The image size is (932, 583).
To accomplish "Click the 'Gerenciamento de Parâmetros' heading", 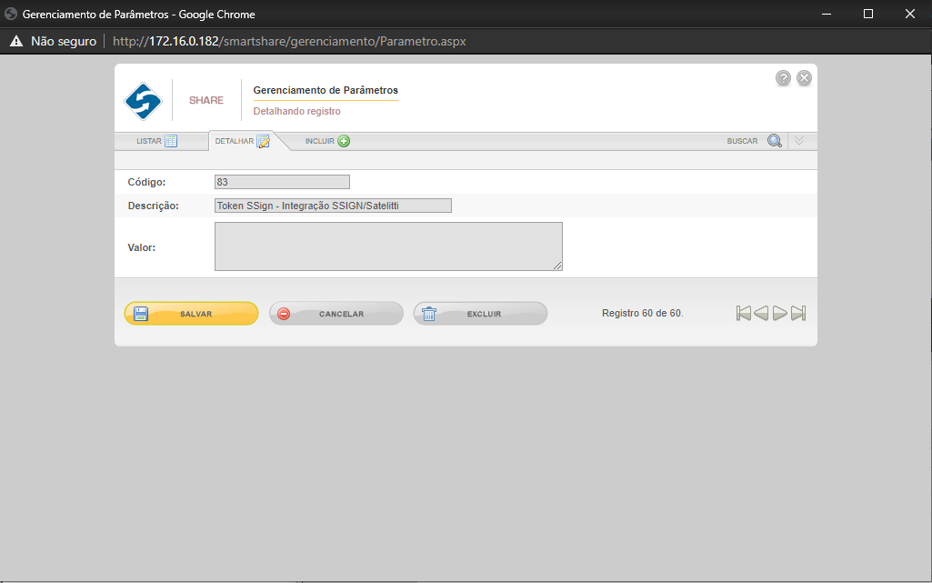I will tap(326, 90).
